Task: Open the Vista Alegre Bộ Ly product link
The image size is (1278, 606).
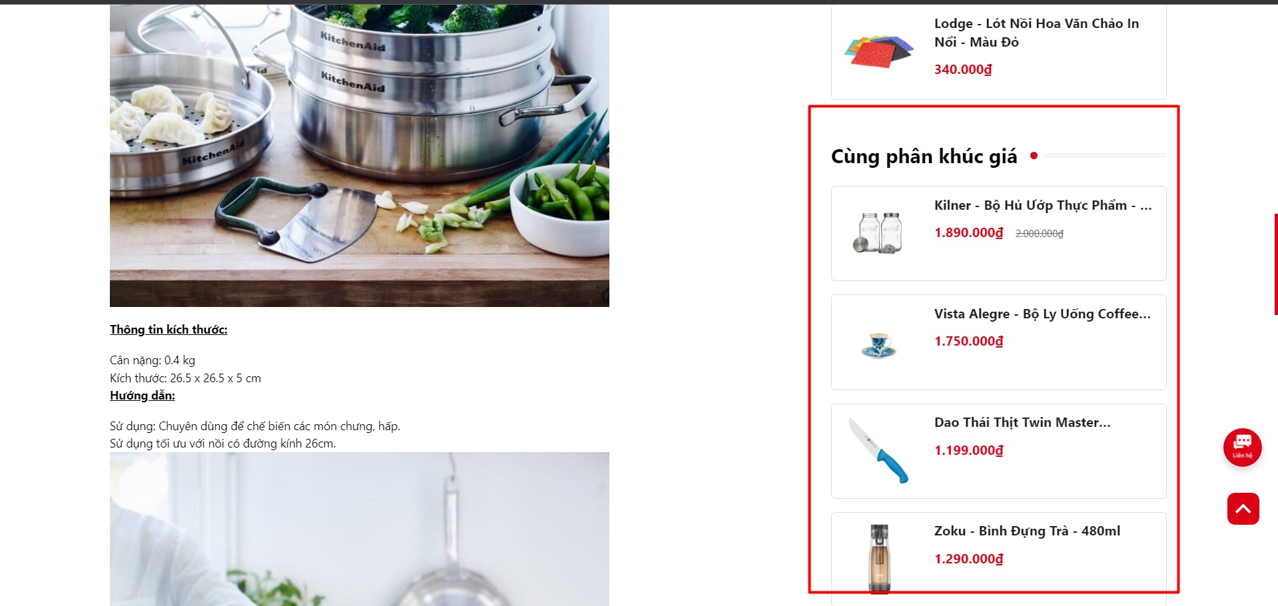Action: [1042, 314]
